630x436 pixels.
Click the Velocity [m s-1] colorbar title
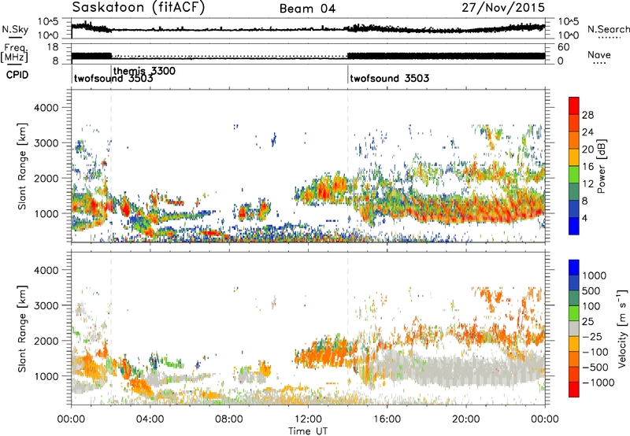point(622,328)
